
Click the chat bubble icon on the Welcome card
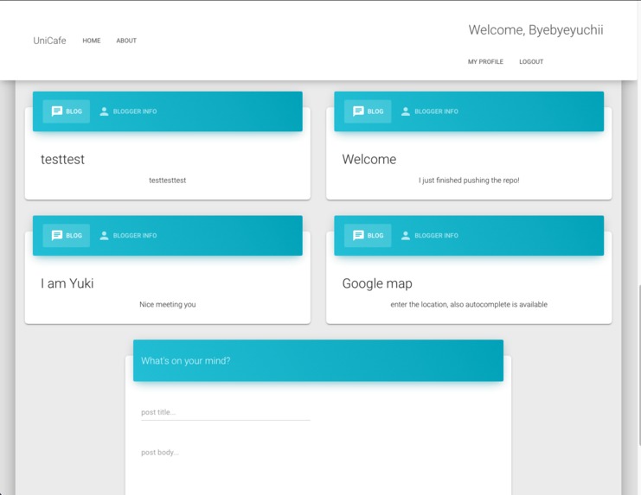(358, 111)
